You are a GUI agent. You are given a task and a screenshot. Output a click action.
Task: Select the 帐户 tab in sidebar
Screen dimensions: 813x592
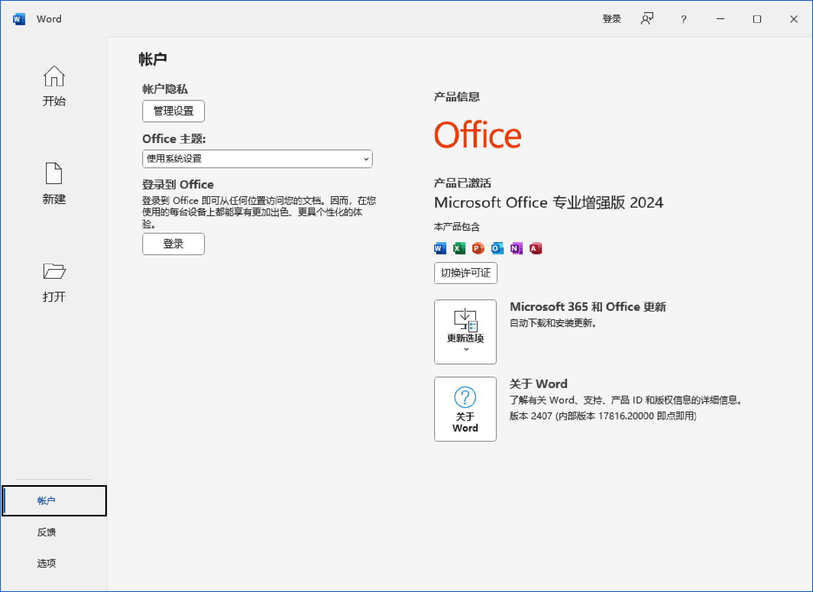pyautogui.click(x=48, y=501)
